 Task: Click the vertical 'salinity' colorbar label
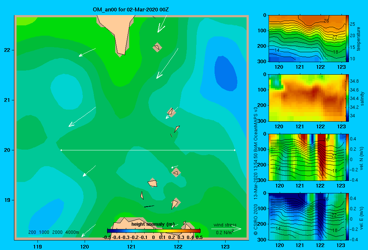click(362, 99)
